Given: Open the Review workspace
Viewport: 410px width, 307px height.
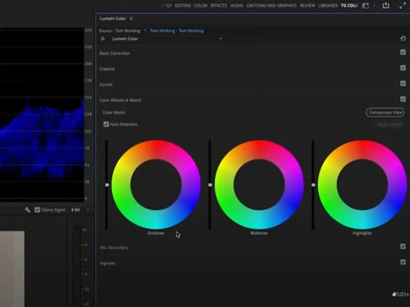Looking at the screenshot, I should click(307, 6).
